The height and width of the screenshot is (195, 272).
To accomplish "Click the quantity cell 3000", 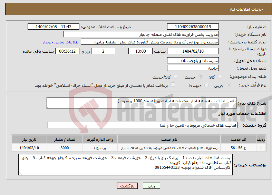I will pos(65,148).
